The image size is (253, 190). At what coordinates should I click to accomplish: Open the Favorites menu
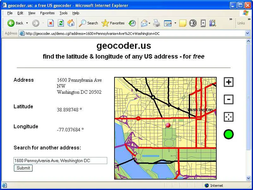pos(47,13)
